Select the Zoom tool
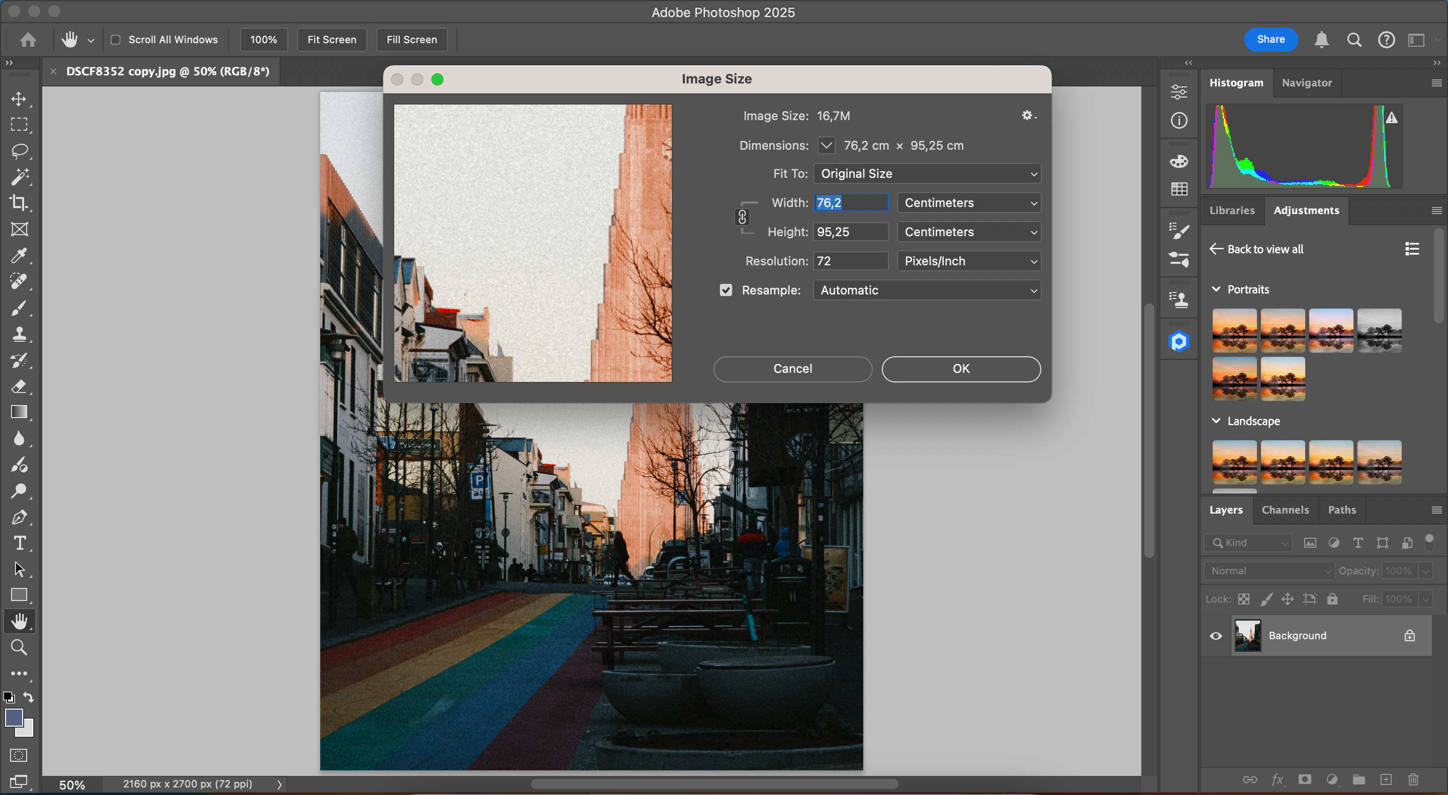Screen dimensions: 1448x795 point(19,647)
